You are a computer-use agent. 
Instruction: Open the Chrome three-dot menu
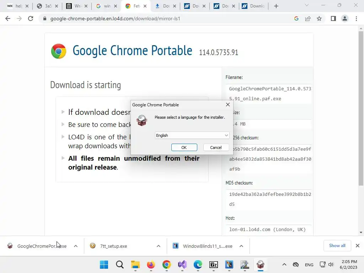(356, 18)
